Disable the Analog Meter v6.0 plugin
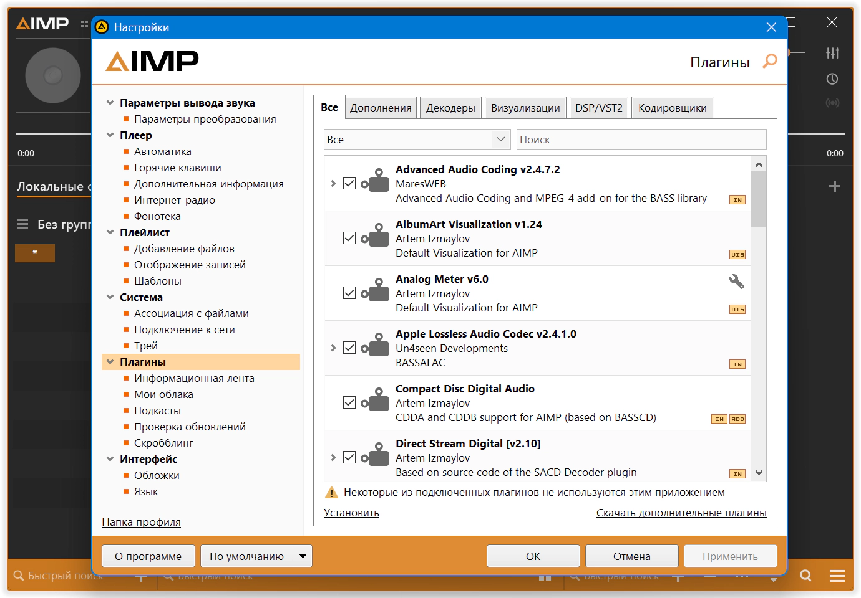Viewport: 861px width, 598px height. (349, 293)
